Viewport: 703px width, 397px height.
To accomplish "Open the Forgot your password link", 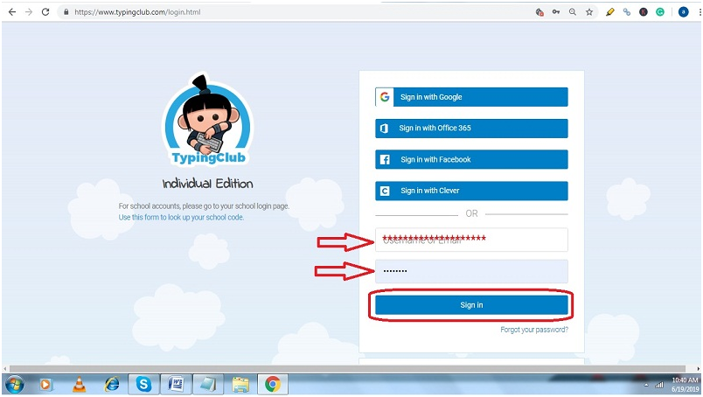I will coord(534,330).
